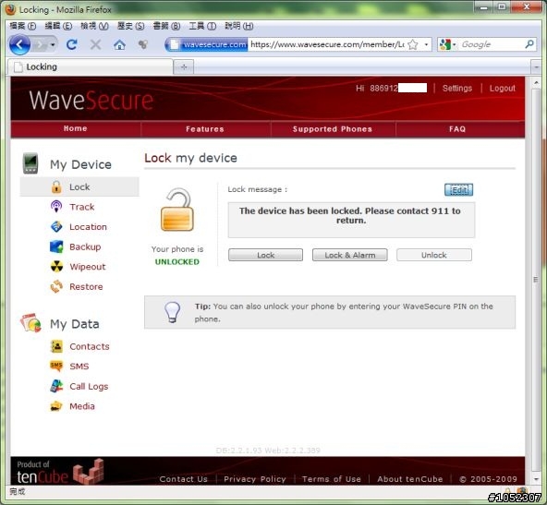Click the page vertical scrollbar

coord(536,280)
